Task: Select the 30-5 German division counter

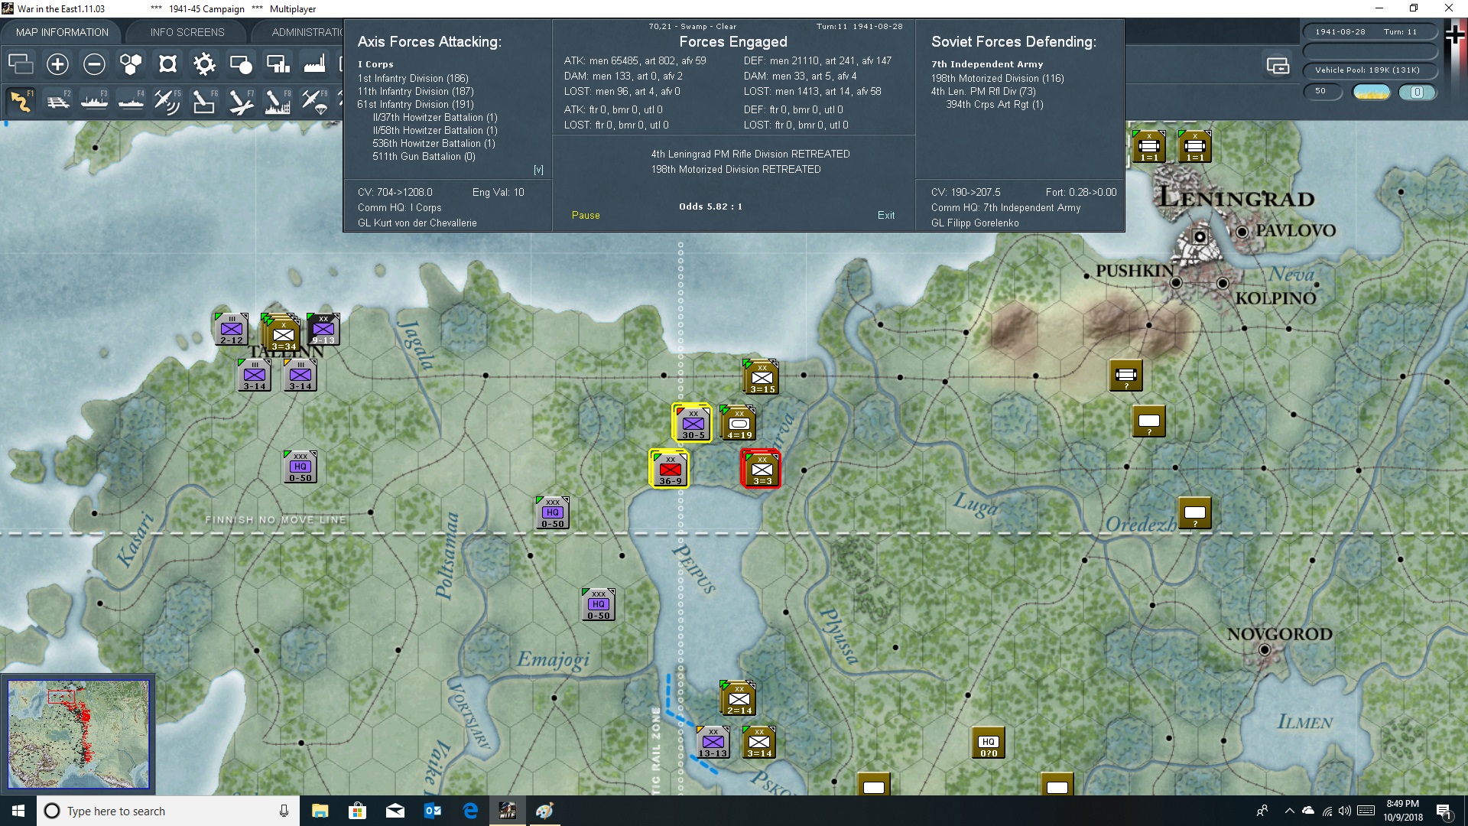Action: coord(693,422)
